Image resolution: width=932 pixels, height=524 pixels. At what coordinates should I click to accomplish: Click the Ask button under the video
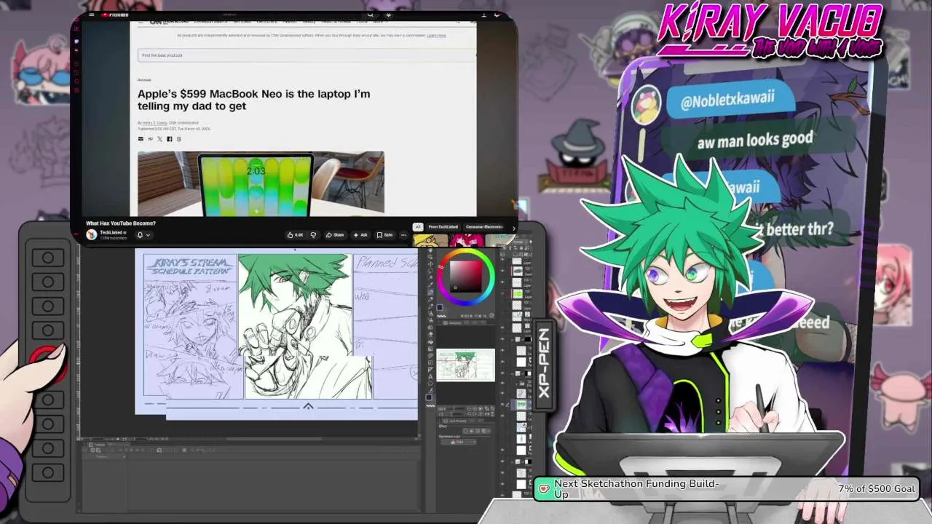point(360,235)
